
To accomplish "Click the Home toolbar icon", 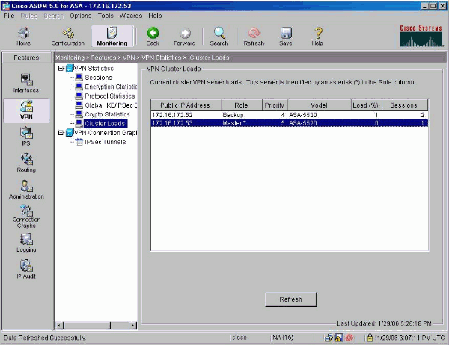I will (23, 37).
